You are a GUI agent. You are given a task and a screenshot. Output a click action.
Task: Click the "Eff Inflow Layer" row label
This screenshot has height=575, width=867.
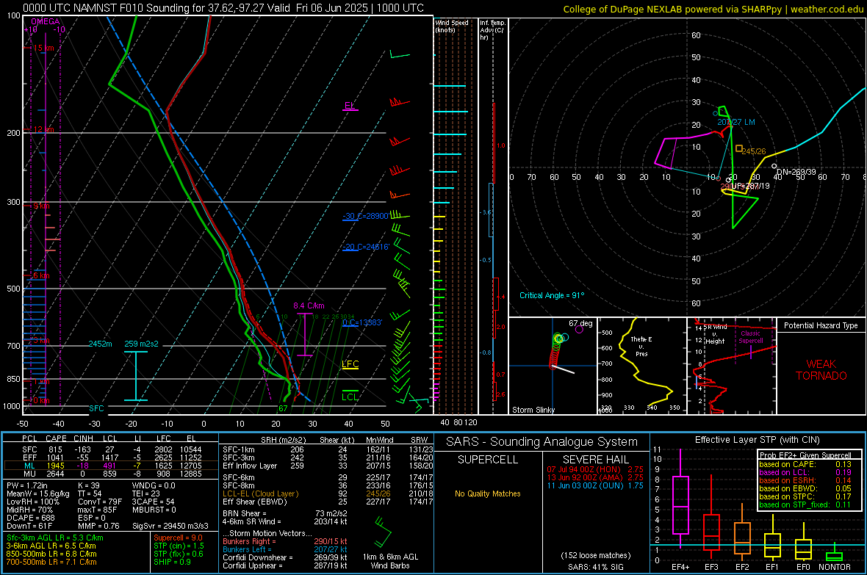coord(249,466)
